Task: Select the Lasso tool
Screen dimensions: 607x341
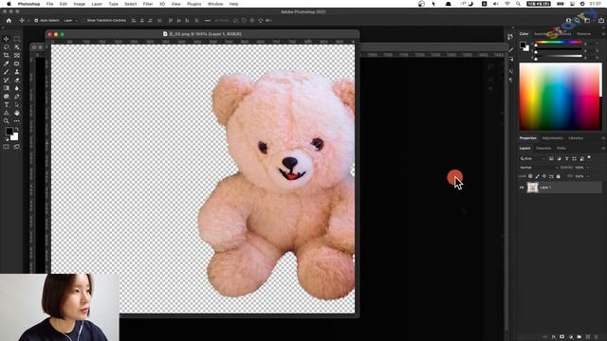Action: [7, 47]
